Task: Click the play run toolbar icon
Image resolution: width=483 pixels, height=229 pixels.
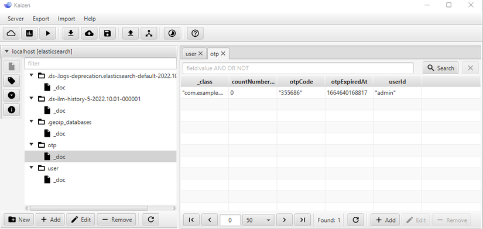Action: [x=48, y=33]
